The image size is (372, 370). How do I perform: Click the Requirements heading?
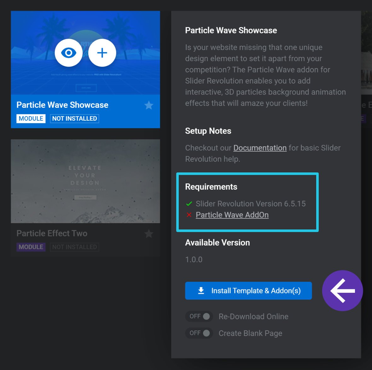[x=211, y=187]
